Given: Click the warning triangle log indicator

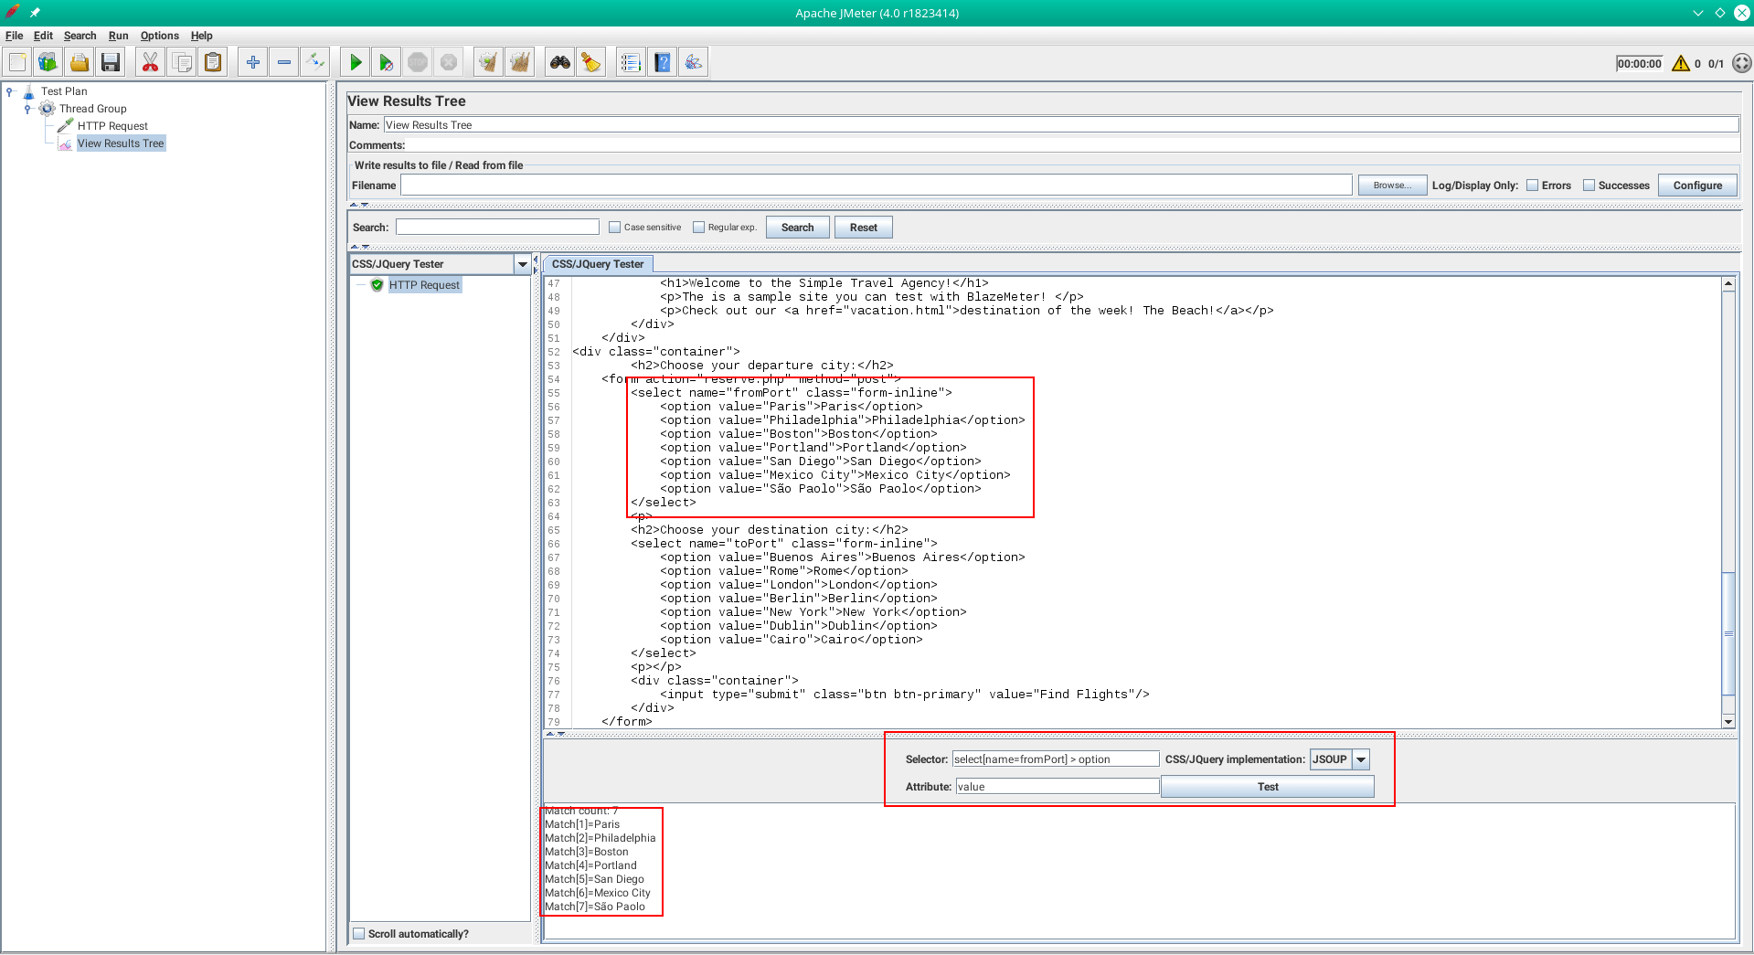Looking at the screenshot, I should [1680, 63].
